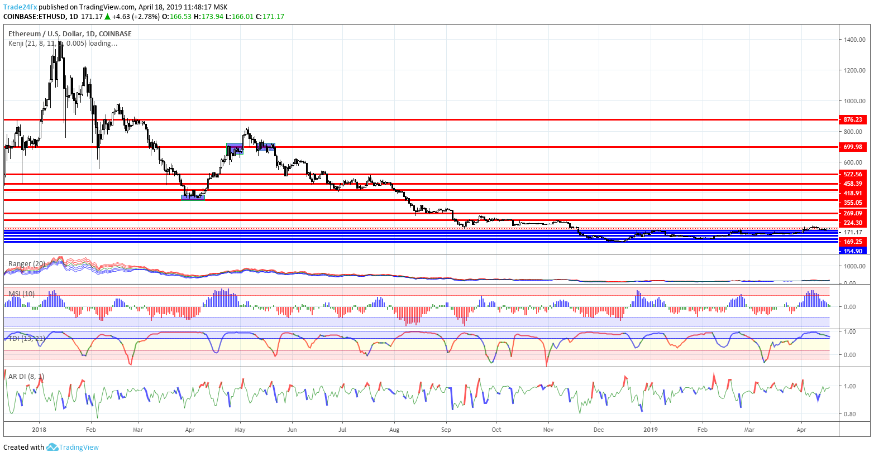The image size is (874, 457).
Task: Click the low price L:166.01 value
Action: point(240,17)
